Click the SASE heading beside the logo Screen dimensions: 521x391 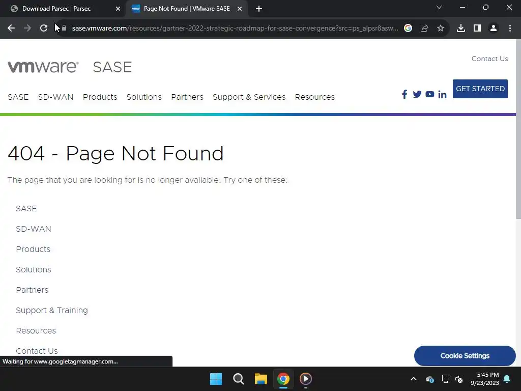[x=112, y=67]
